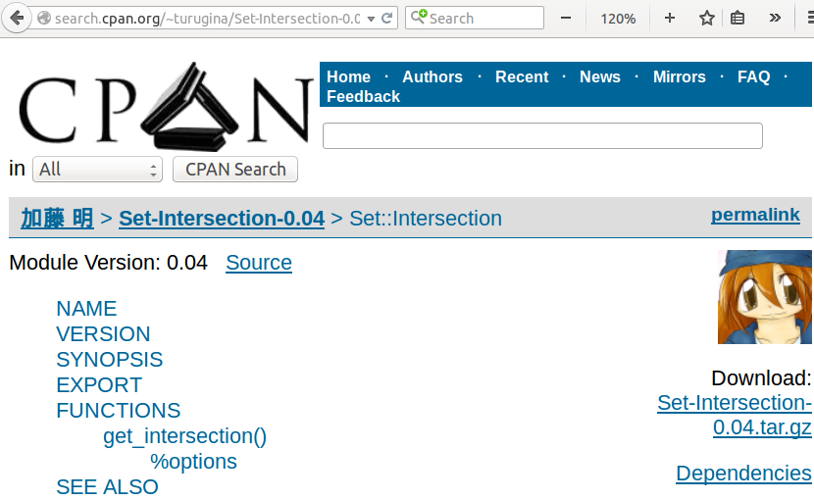
Task: Jump to the SYNOPSIS section link
Action: pyautogui.click(x=110, y=360)
